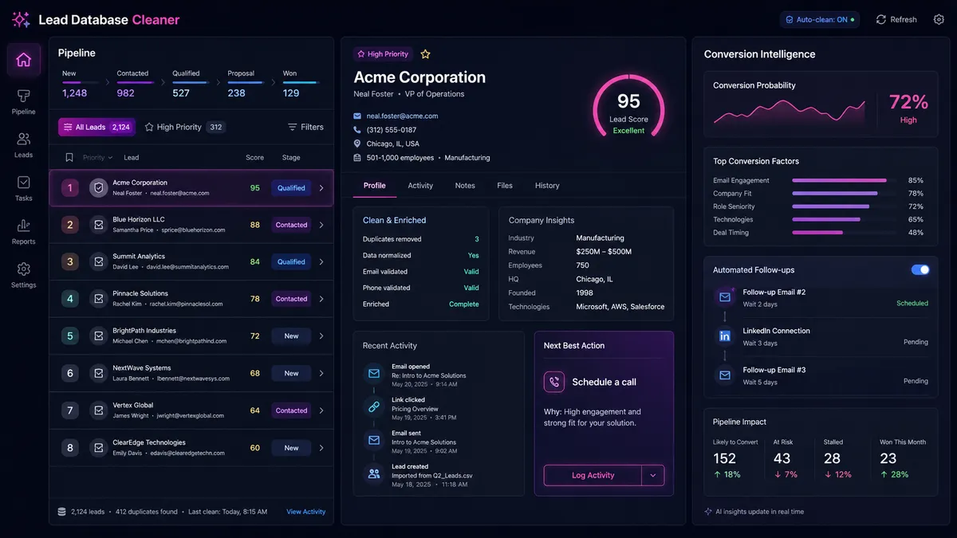Click the score 68 for NextWave Systems

(x=255, y=373)
